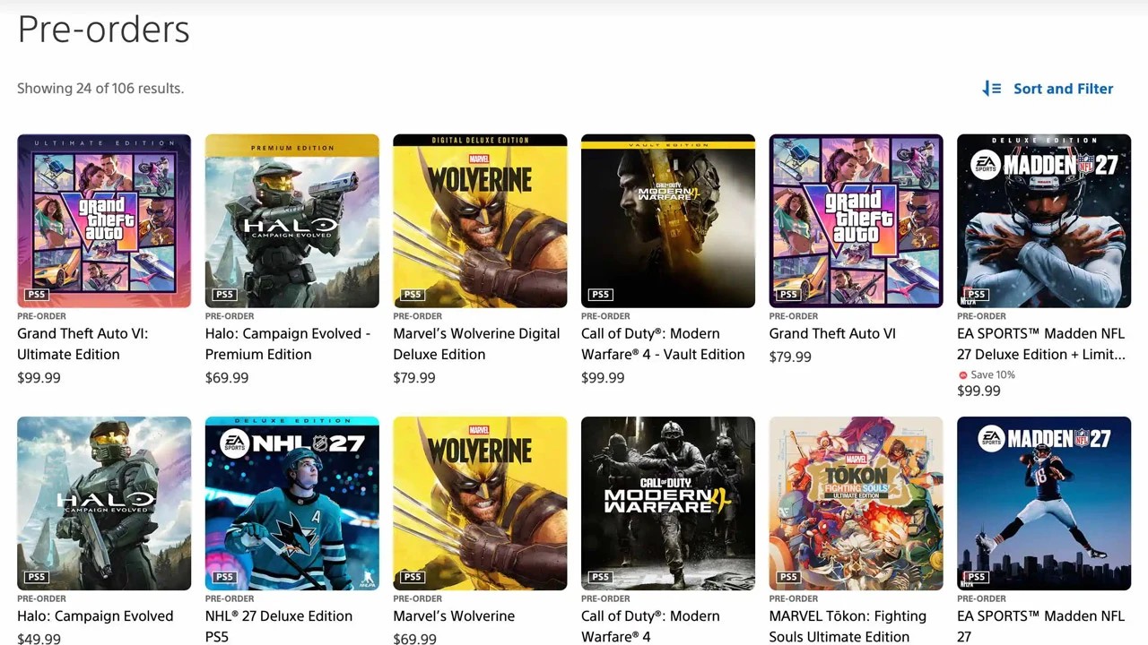This screenshot has height=645, width=1148.
Task: Click the 'Showing 24 of 106 results.' text
Action: click(x=100, y=89)
